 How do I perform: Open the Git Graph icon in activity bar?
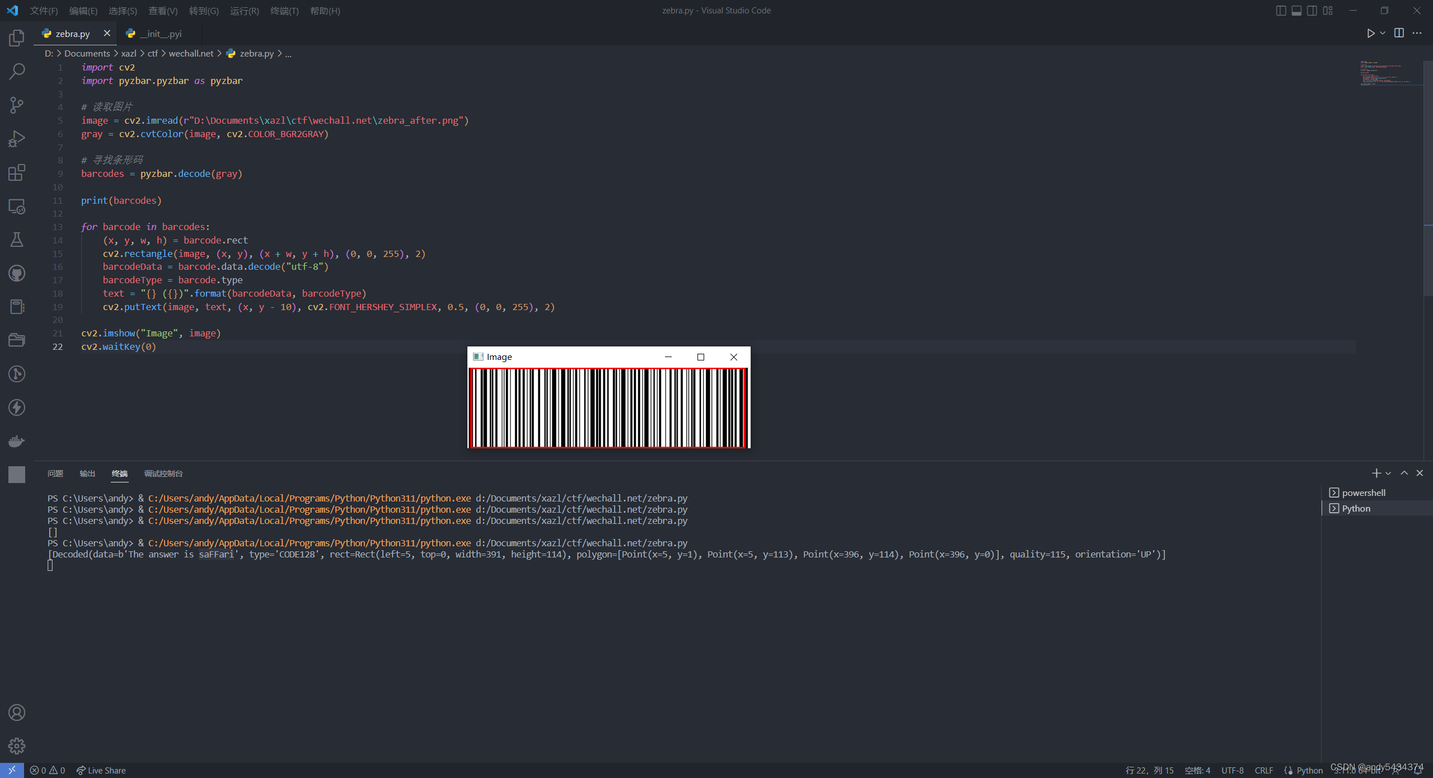tap(17, 374)
